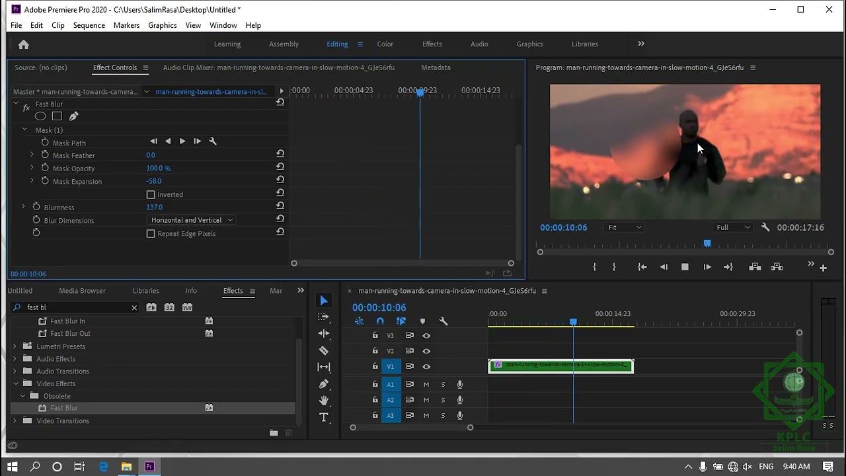Screen dimensions: 846x476
Task: Track selected mask forward
Action: point(182,141)
